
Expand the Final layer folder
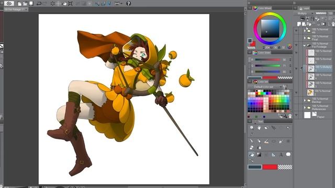pos(305,38)
